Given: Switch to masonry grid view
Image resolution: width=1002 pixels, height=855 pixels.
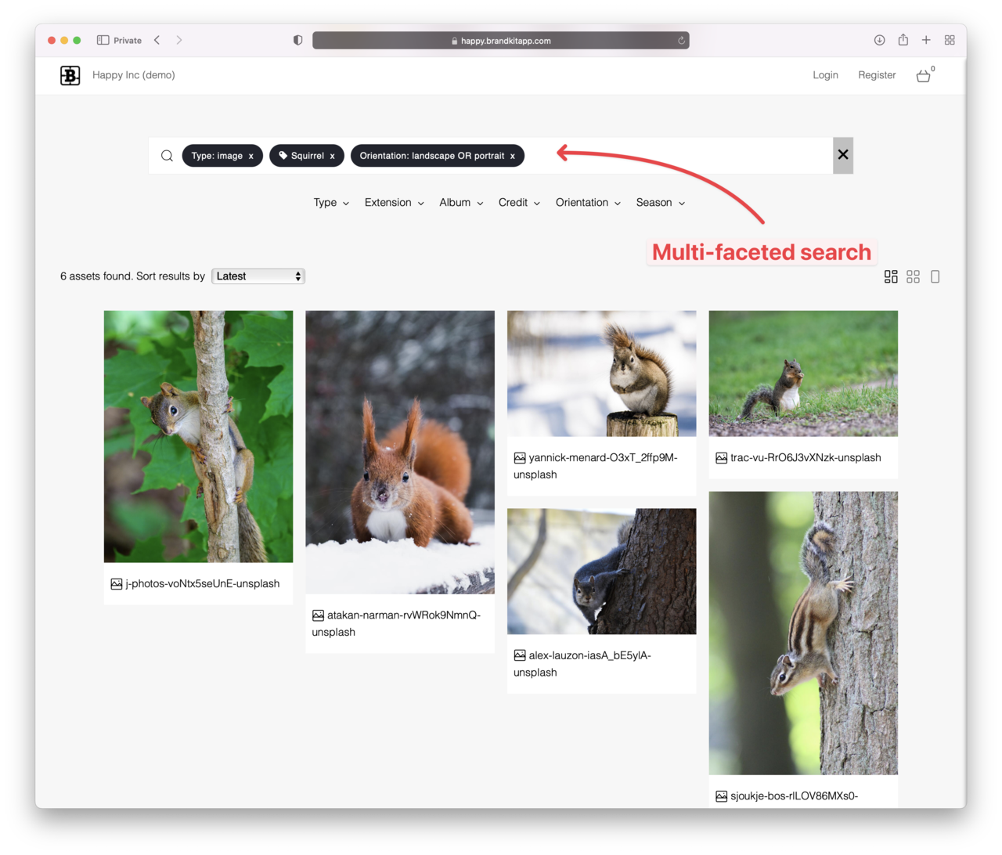Looking at the screenshot, I should coord(891,276).
